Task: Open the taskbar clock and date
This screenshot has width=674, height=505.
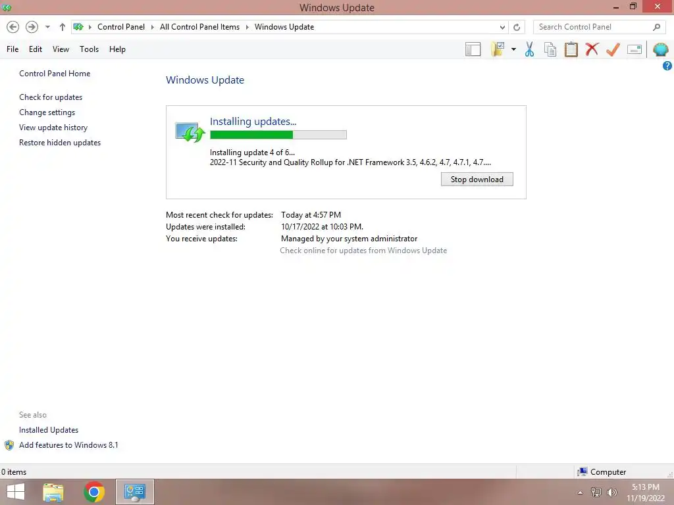Action: (645, 493)
